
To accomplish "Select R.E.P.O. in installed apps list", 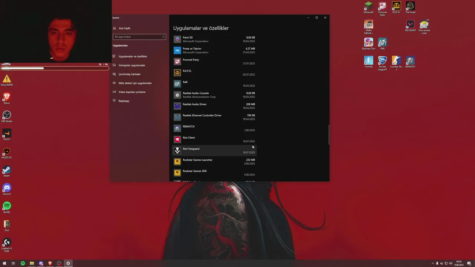I will click(x=214, y=73).
